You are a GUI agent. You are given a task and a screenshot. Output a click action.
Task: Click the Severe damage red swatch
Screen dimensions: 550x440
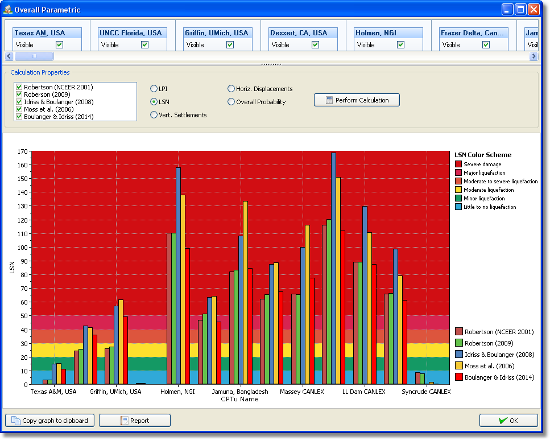coord(458,165)
